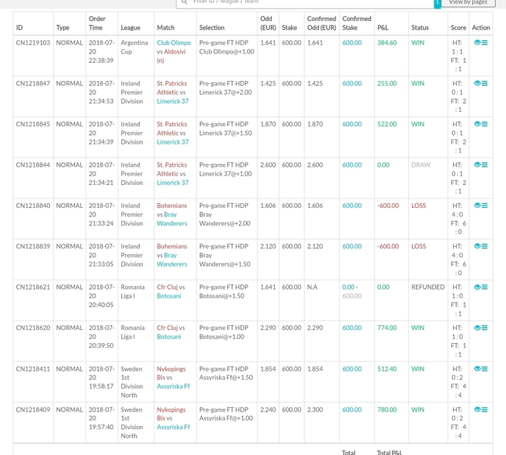506x455 pixels.
Task: Open the Aldosivi team link
Action: click(x=175, y=51)
